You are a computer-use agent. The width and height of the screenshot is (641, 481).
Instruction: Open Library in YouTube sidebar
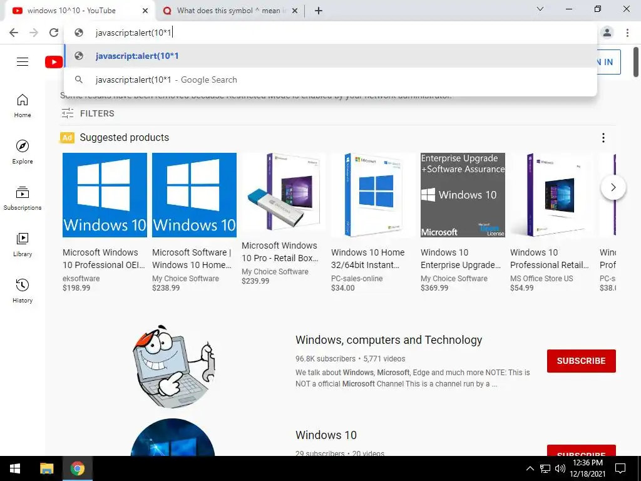pos(23,245)
